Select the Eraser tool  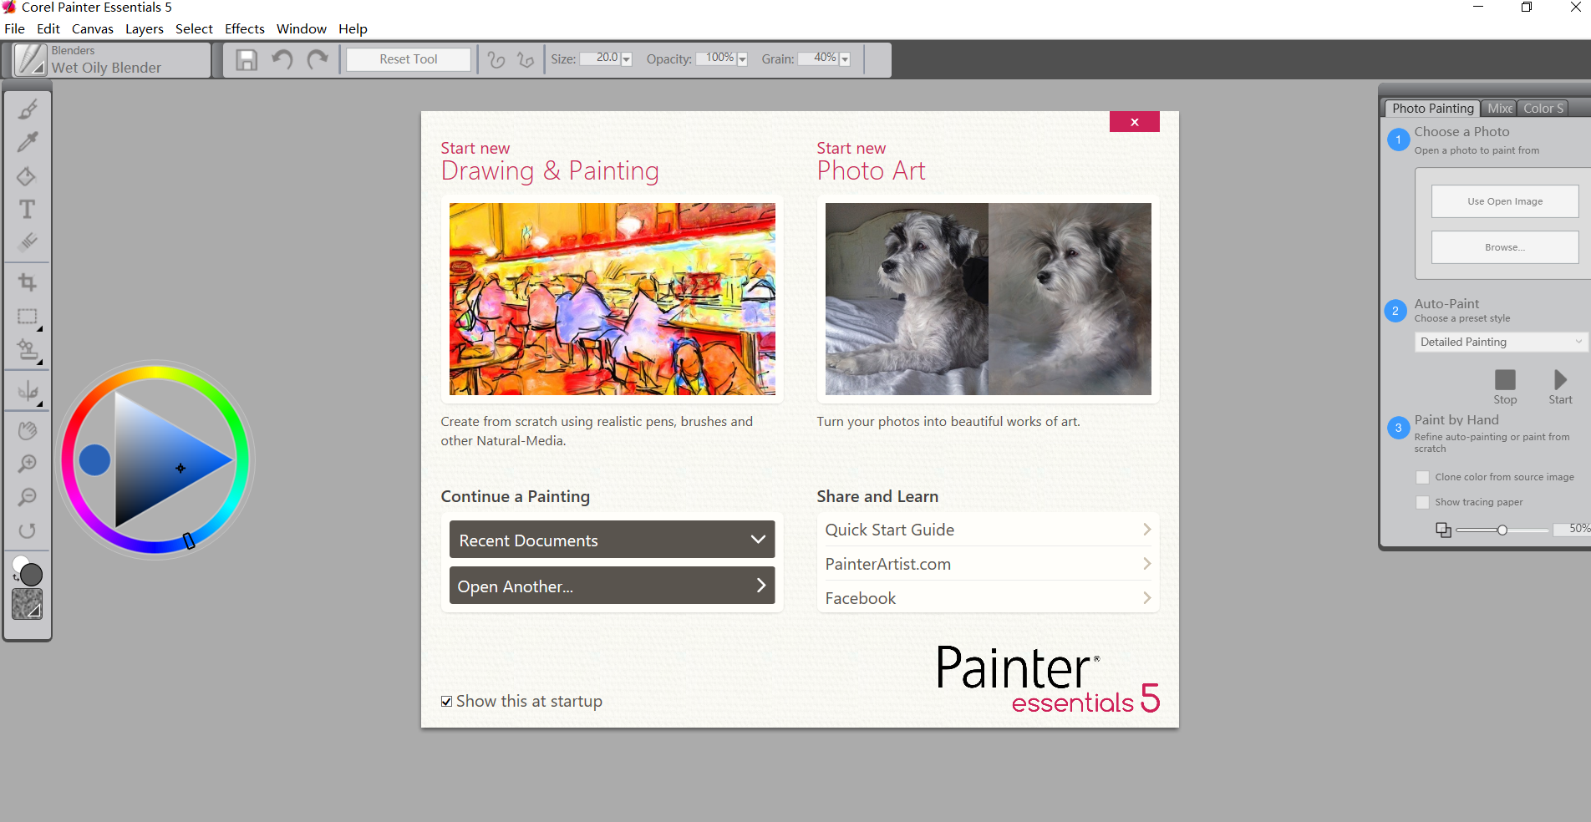28,242
